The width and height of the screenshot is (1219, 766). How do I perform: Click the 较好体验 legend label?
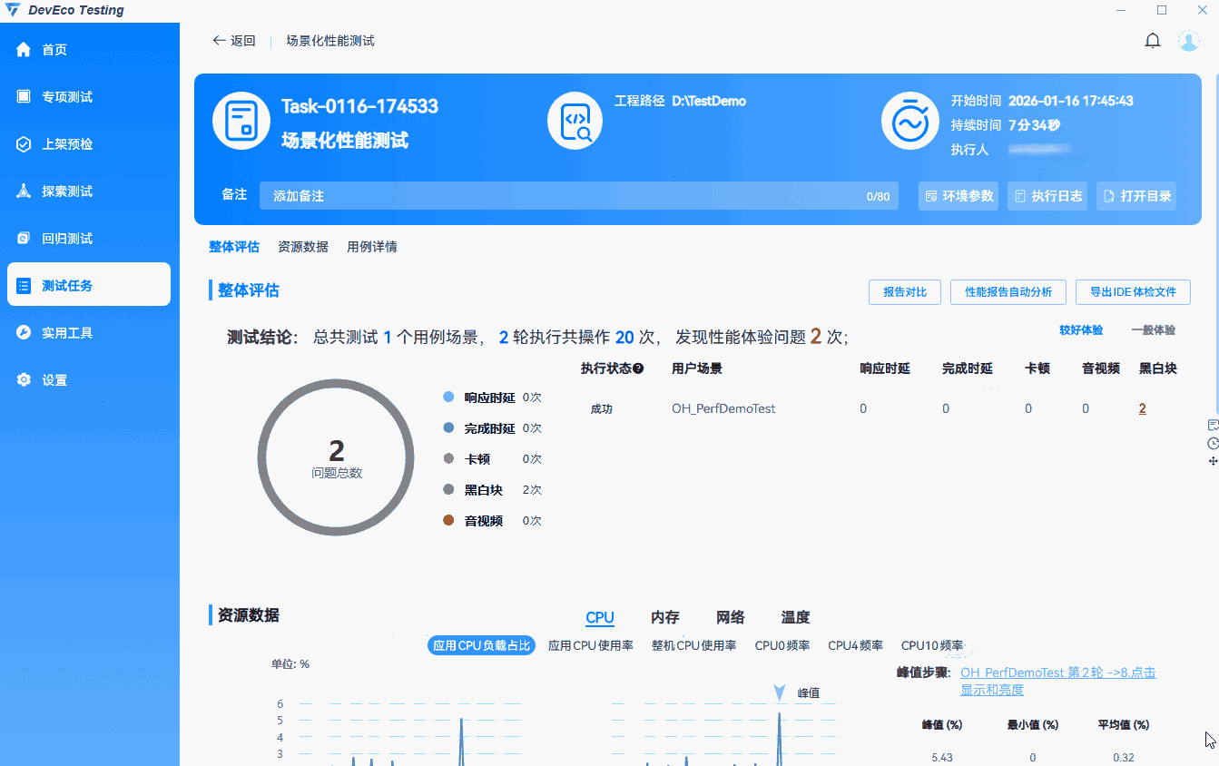coord(1081,330)
